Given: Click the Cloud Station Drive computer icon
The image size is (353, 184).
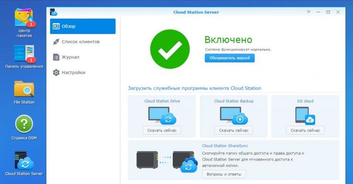Looking at the screenshot, I should point(162,115).
